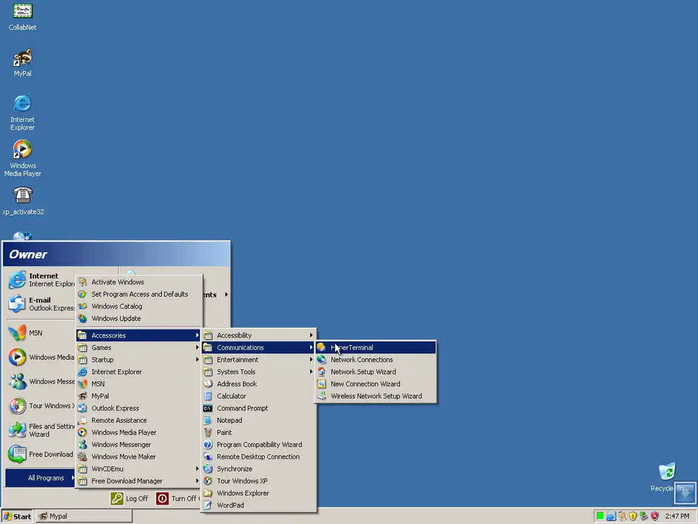Click the Network Connections globe icon
The height and width of the screenshot is (524, 698).
pyautogui.click(x=321, y=360)
